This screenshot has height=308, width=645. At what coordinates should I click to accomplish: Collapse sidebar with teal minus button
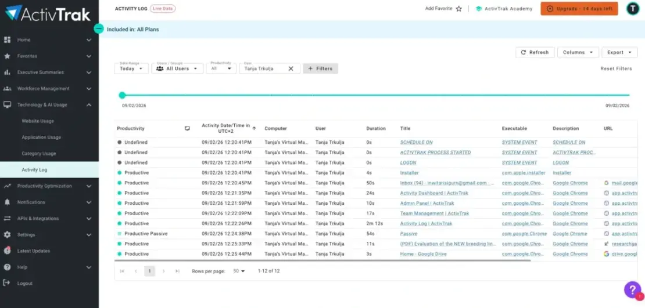pyautogui.click(x=99, y=29)
